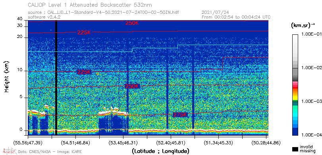This screenshot has width=322, height=155.
Task: Click the white top of the color scale
Action: [295, 39]
